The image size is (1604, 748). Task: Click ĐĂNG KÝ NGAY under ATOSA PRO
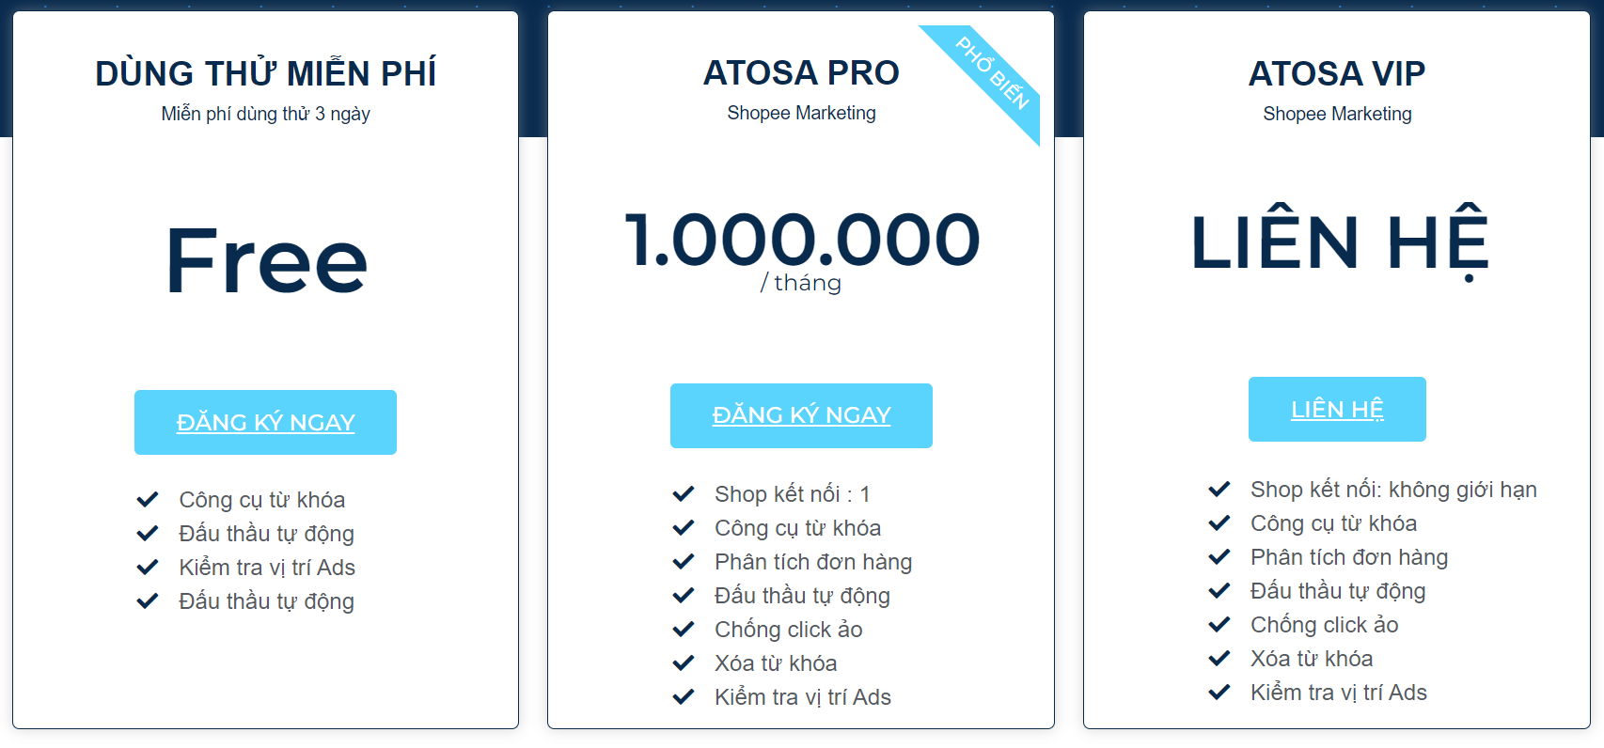801,415
